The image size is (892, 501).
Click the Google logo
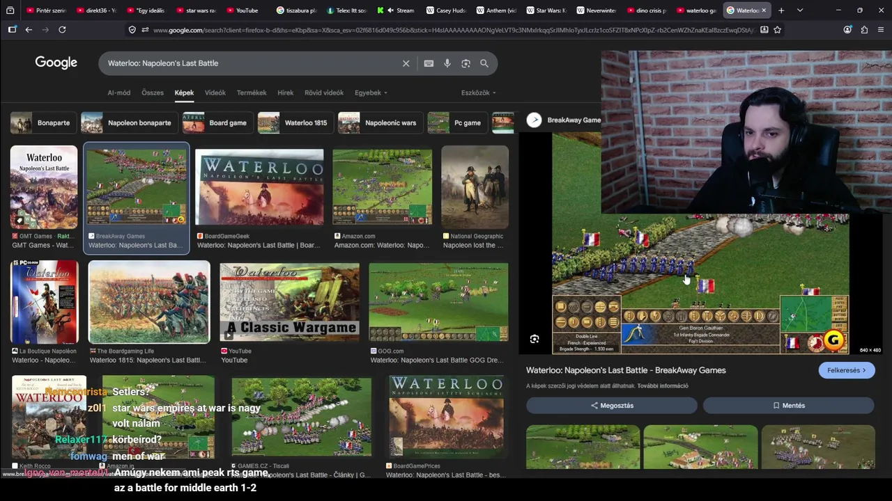[56, 63]
